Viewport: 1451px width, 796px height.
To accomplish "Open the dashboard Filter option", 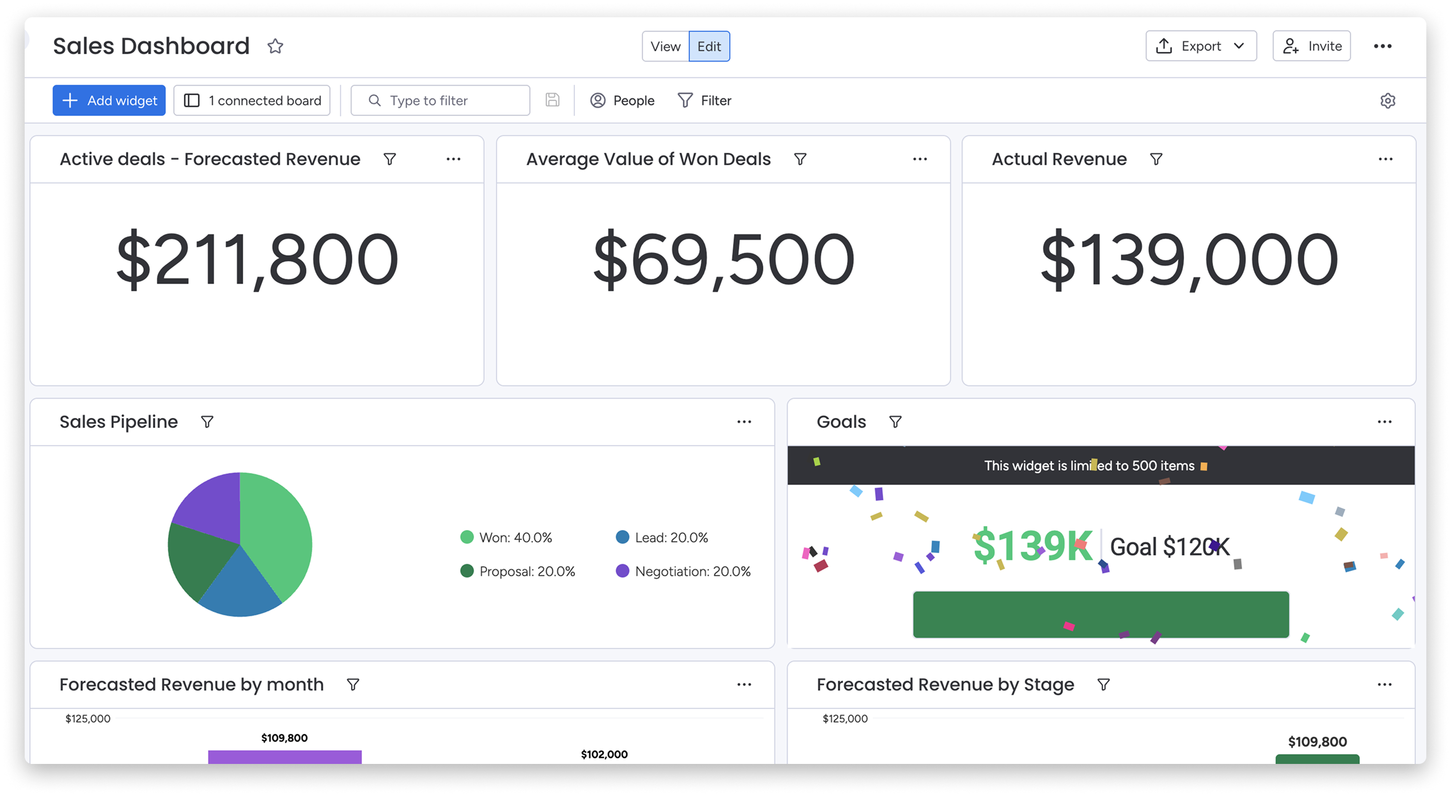I will tap(704, 100).
